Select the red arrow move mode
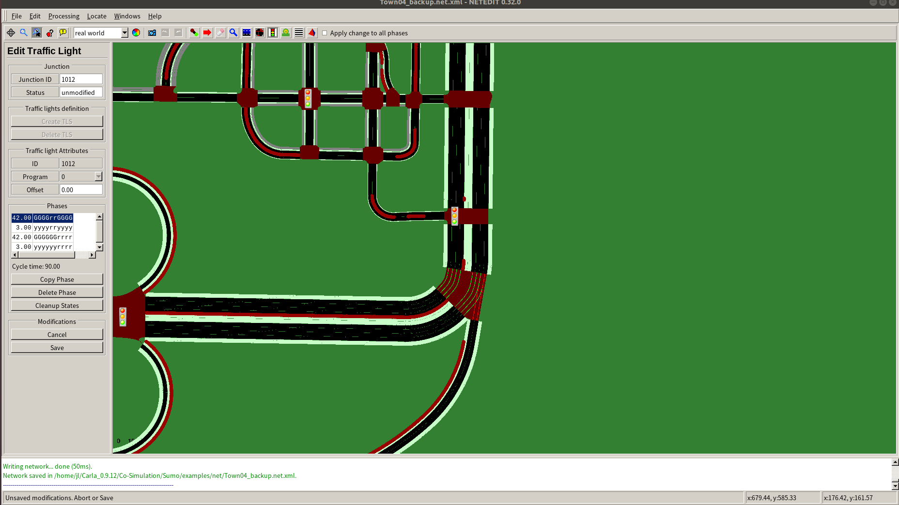899x505 pixels. point(207,33)
